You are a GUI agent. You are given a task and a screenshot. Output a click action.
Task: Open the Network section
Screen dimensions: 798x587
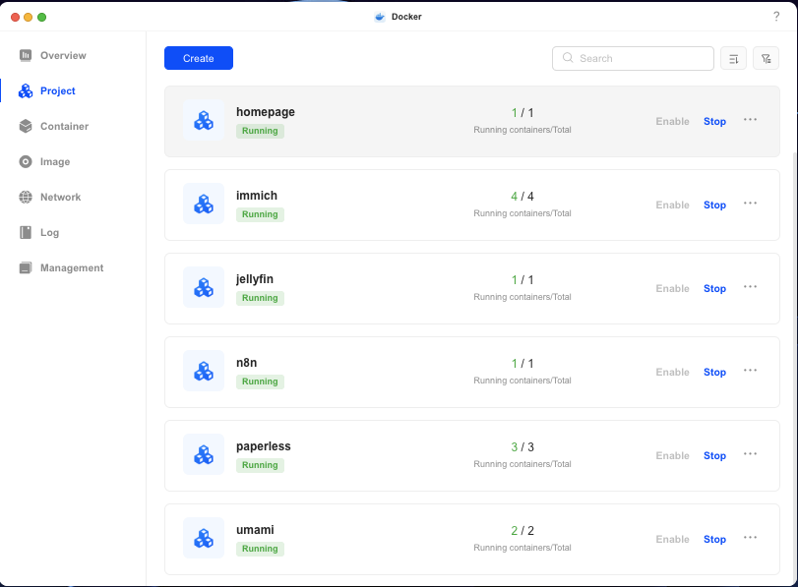[x=58, y=197]
